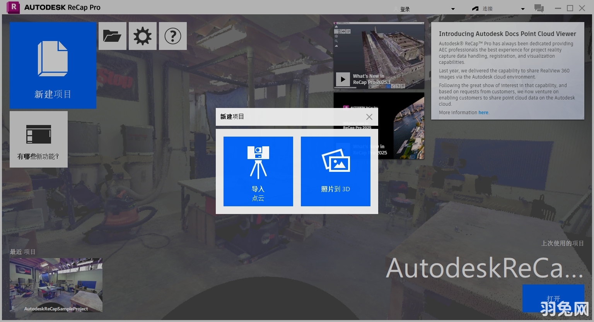Open the 有哪些新功能 tile
The height and width of the screenshot is (322, 594).
(x=38, y=139)
